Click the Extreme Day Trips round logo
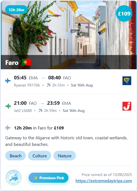 coord(13,178)
